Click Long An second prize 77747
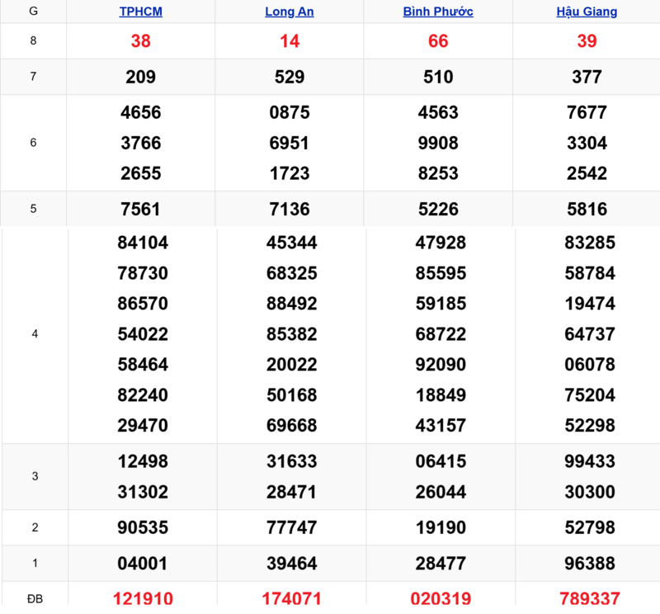The height and width of the screenshot is (614, 660). click(x=292, y=527)
